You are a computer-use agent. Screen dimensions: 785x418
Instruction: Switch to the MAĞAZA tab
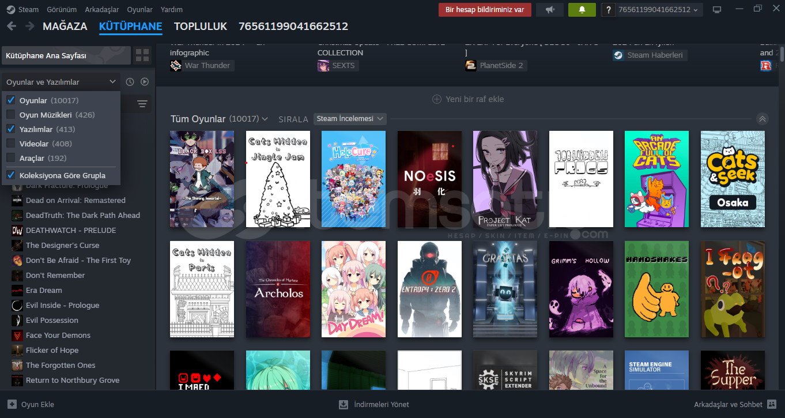point(65,27)
